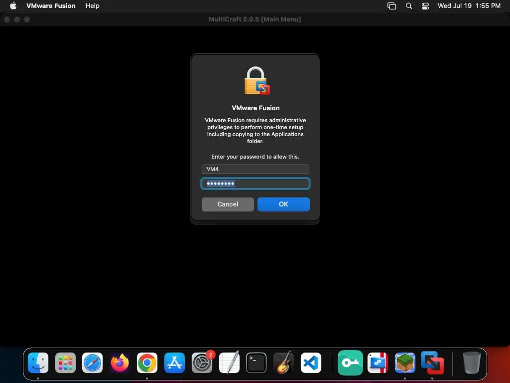Open Finder from the Dock
The height and width of the screenshot is (383, 510).
pyautogui.click(x=38, y=363)
